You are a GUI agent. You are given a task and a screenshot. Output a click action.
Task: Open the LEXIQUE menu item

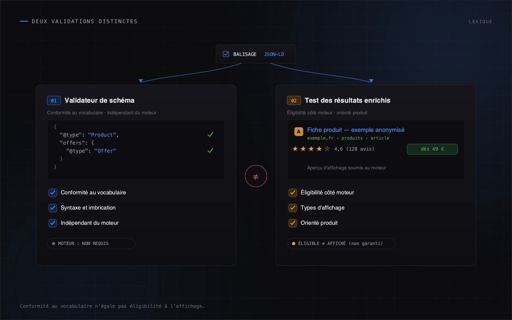[480, 22]
